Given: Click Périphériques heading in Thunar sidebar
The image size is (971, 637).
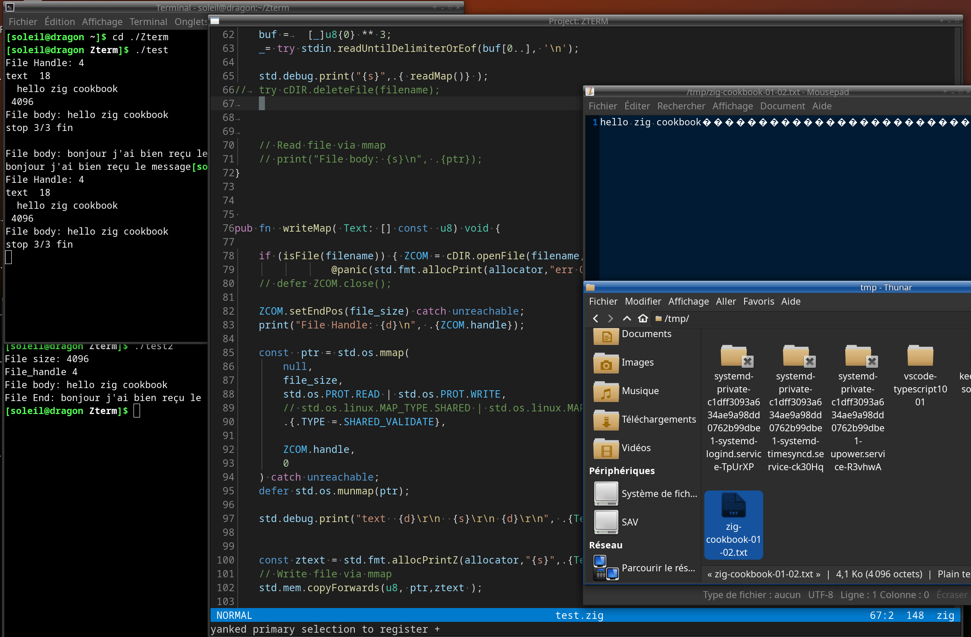Looking at the screenshot, I should coord(621,471).
